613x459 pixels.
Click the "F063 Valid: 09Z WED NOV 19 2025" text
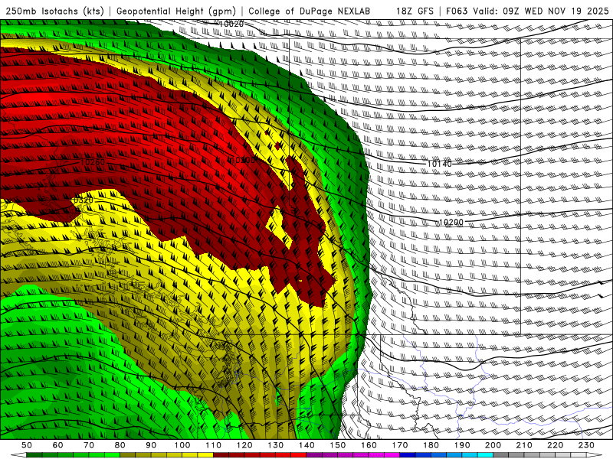527,11
